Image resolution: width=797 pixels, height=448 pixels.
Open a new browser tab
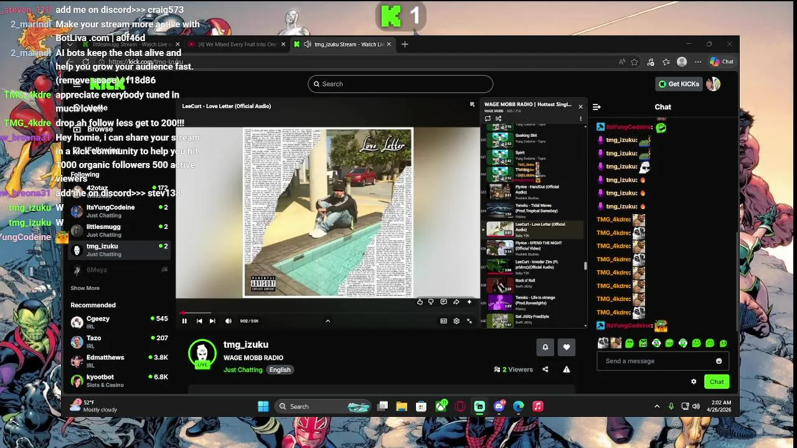(x=405, y=44)
